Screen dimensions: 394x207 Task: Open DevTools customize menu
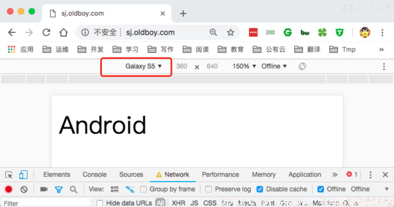[370, 175]
